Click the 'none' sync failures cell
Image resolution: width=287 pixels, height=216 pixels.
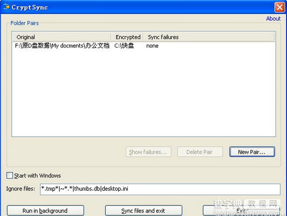(152, 46)
